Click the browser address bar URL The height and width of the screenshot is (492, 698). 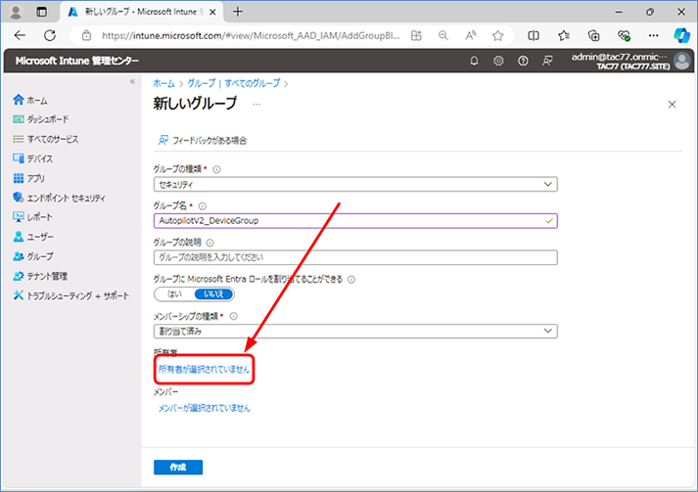[x=251, y=35]
